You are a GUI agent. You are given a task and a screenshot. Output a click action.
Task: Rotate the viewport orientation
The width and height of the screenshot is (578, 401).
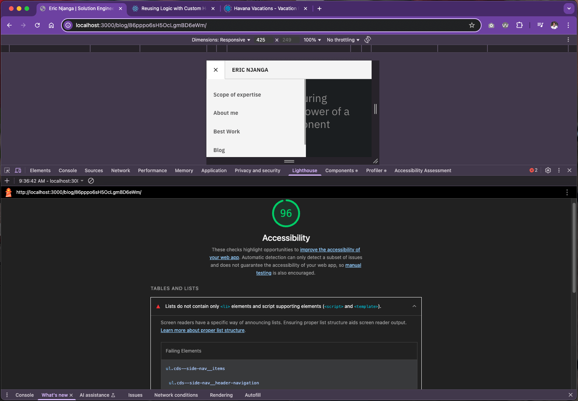tap(367, 40)
